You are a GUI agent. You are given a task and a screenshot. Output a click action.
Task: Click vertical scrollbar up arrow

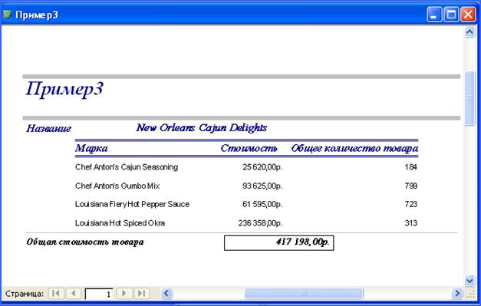point(469,32)
